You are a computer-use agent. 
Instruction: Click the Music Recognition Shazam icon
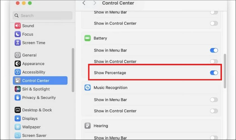87,88
